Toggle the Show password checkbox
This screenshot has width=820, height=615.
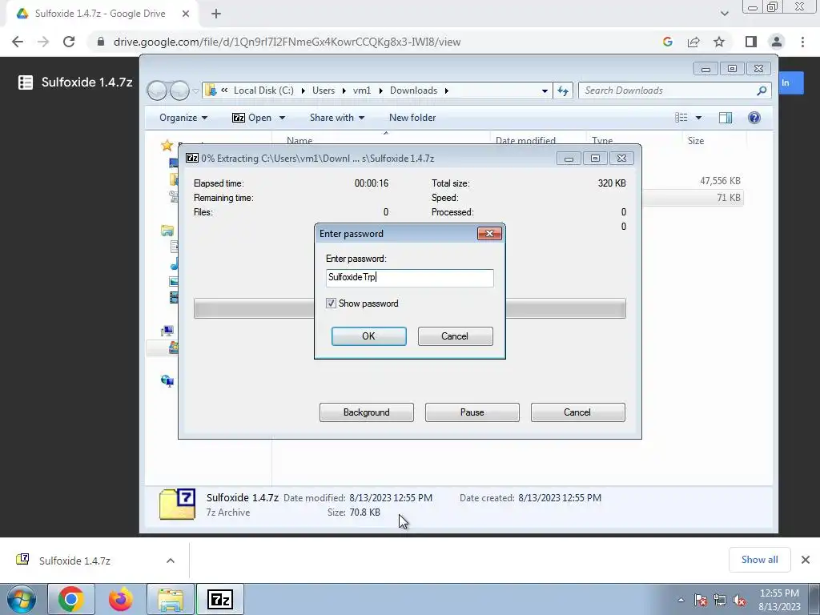pyautogui.click(x=331, y=303)
